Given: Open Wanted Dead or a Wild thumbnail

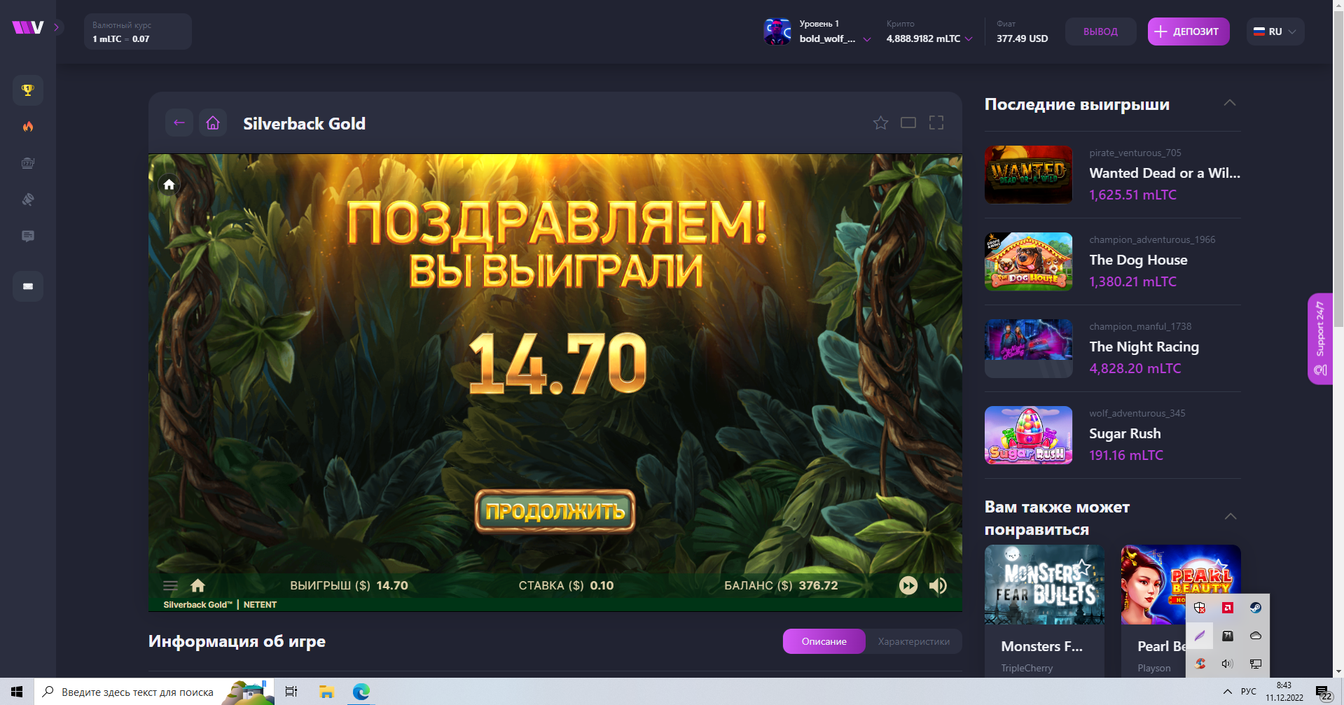Looking at the screenshot, I should coord(1029,175).
